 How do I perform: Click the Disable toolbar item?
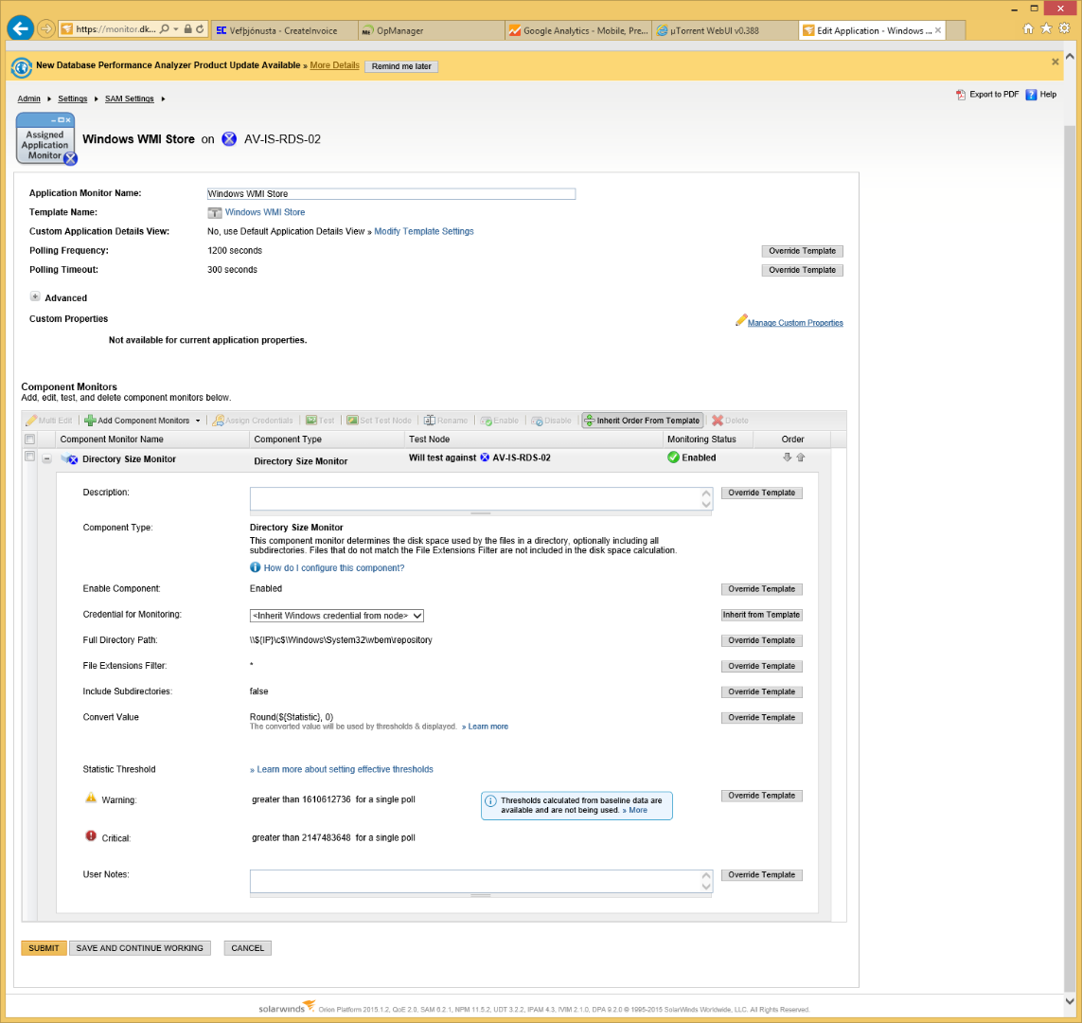(x=551, y=421)
